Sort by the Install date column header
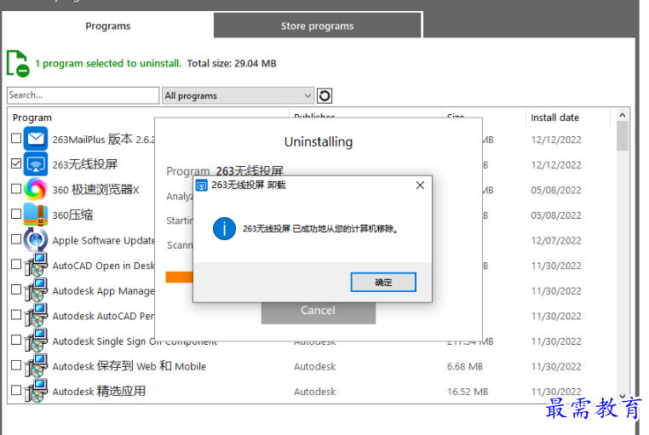Viewport: 649px width, 435px height. pos(554,117)
